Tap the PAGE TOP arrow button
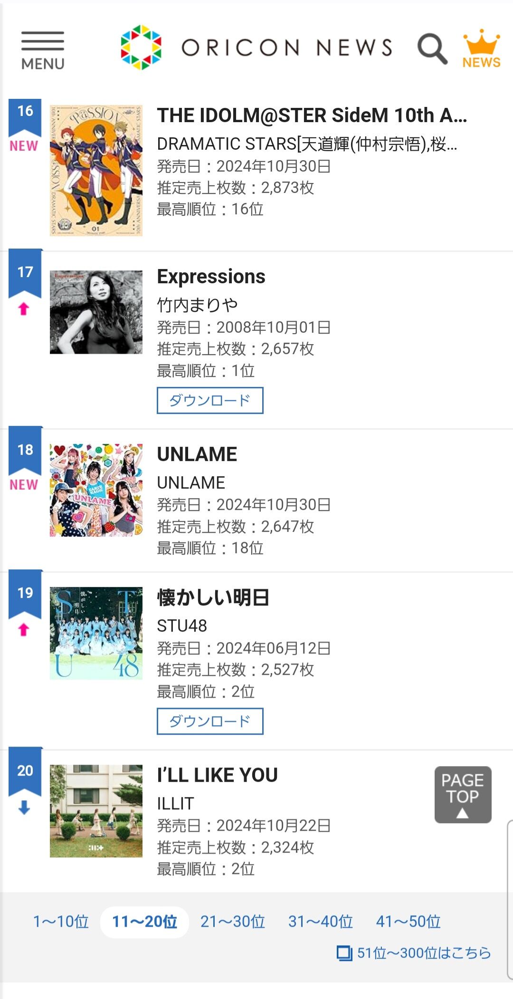This screenshot has width=513, height=999. [463, 794]
